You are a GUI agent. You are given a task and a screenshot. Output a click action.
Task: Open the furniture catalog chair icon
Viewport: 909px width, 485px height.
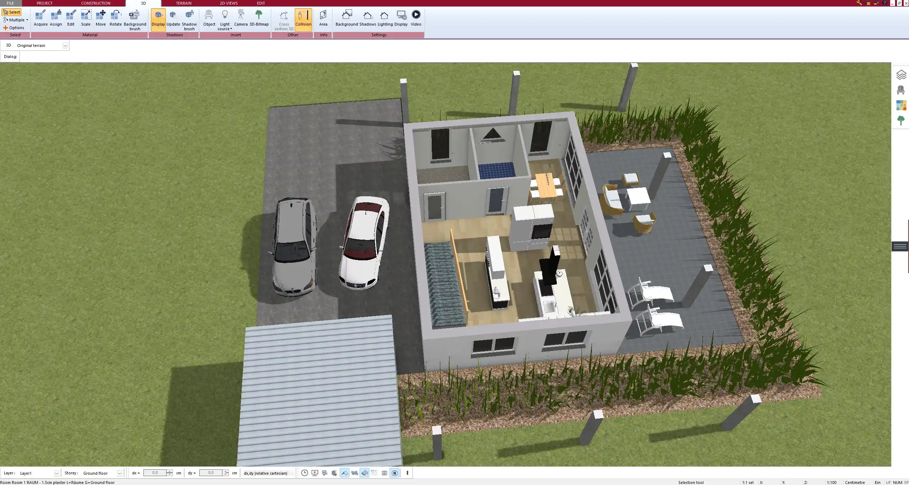coord(901,90)
